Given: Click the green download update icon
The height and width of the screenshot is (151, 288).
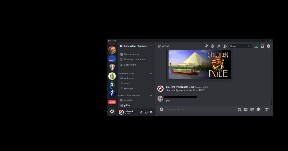Looking at the screenshot, I should coord(256,46).
